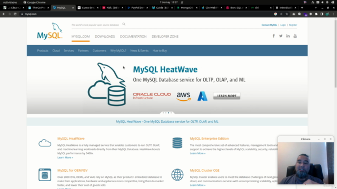Bookmark this page with star icon
Viewport: 337px width, 189px height.
286,14
